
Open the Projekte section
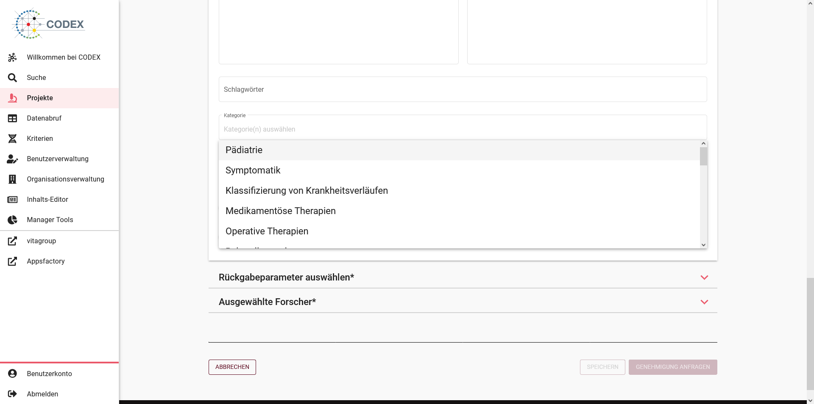[59, 98]
